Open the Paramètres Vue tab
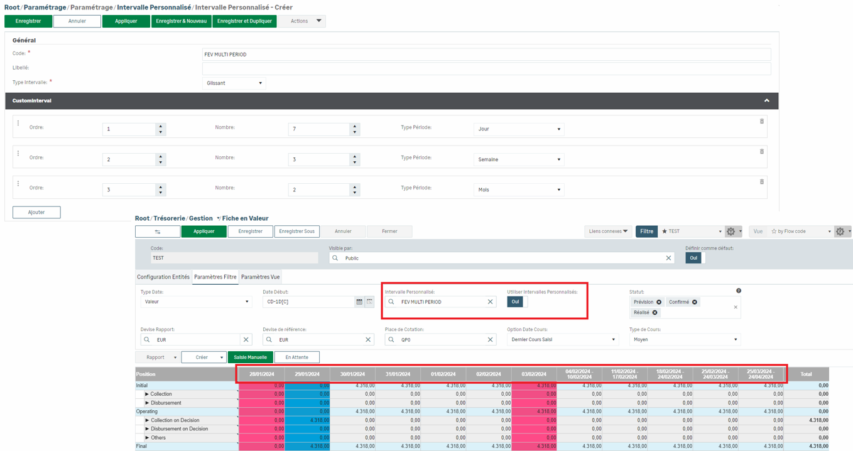This screenshot has height=451, width=853. click(260, 277)
